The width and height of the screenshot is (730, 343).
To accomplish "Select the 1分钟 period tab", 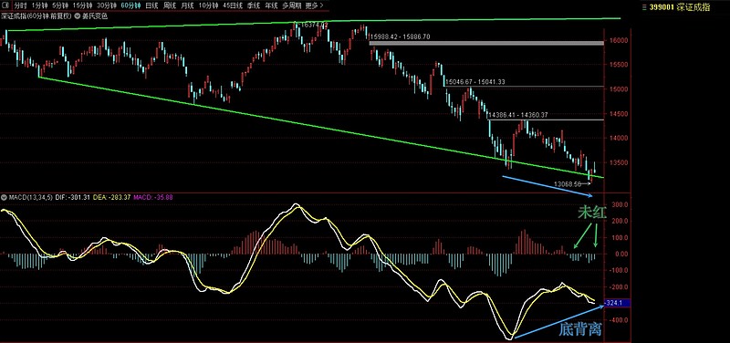I will [x=39, y=6].
